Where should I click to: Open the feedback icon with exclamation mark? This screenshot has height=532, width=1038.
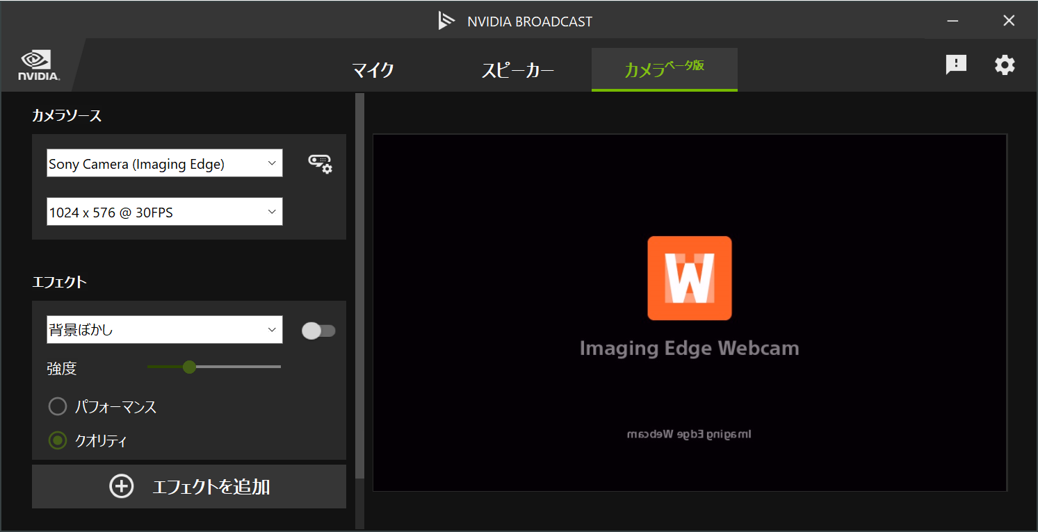pos(956,65)
